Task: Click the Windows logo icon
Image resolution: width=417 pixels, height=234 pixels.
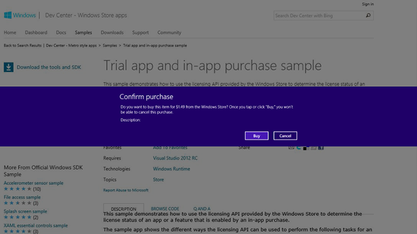Action: [8, 15]
